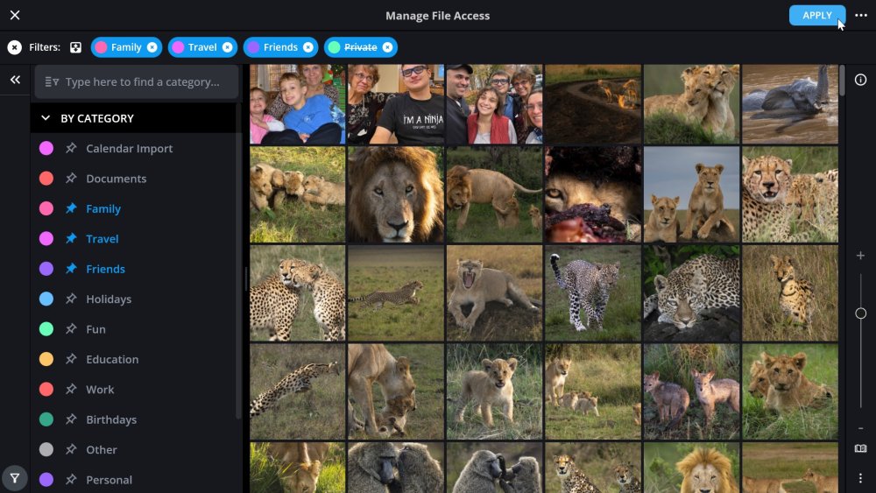Click the Holidays blue color dot

[46, 299]
